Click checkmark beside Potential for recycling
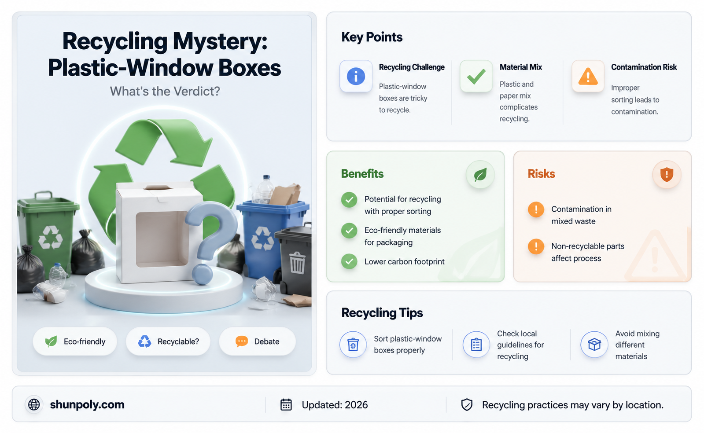The height and width of the screenshot is (433, 704). [349, 200]
